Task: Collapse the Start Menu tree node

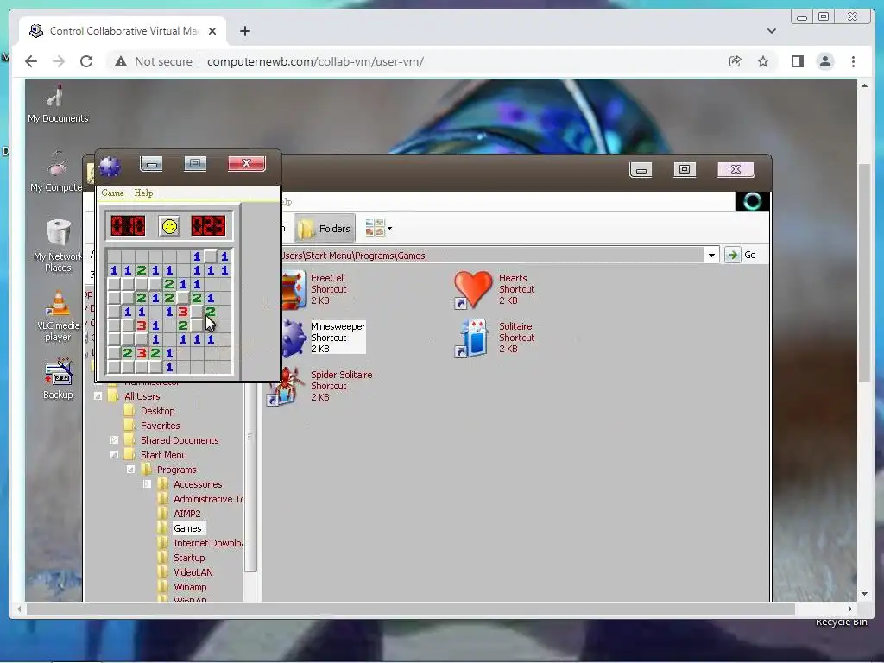Action: coord(114,455)
